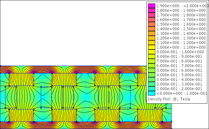Click the legend text '1.700e+000 : 1.800e+000'
Viewport: 209px width, 129px height.
click(181, 15)
